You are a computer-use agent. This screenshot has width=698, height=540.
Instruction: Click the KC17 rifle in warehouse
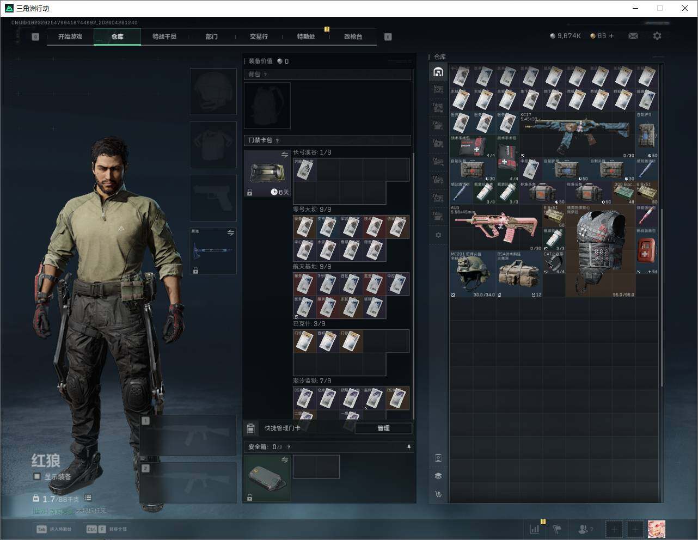[x=577, y=135]
